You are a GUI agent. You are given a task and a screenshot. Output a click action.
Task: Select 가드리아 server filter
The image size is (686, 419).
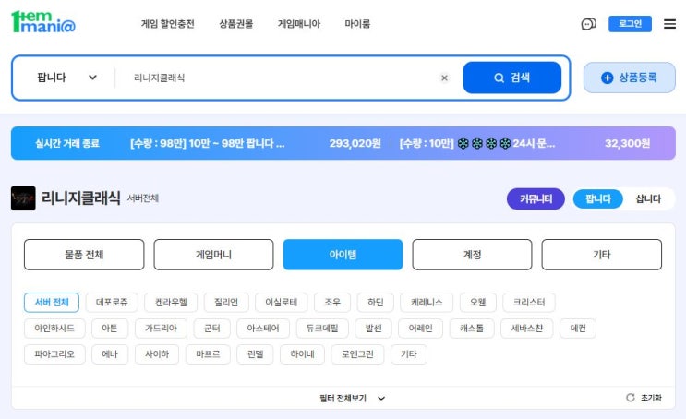(161, 329)
